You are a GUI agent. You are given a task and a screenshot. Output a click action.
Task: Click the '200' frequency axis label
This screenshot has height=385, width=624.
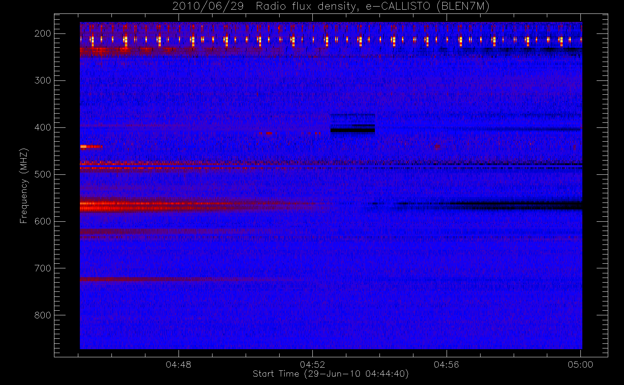coord(43,33)
